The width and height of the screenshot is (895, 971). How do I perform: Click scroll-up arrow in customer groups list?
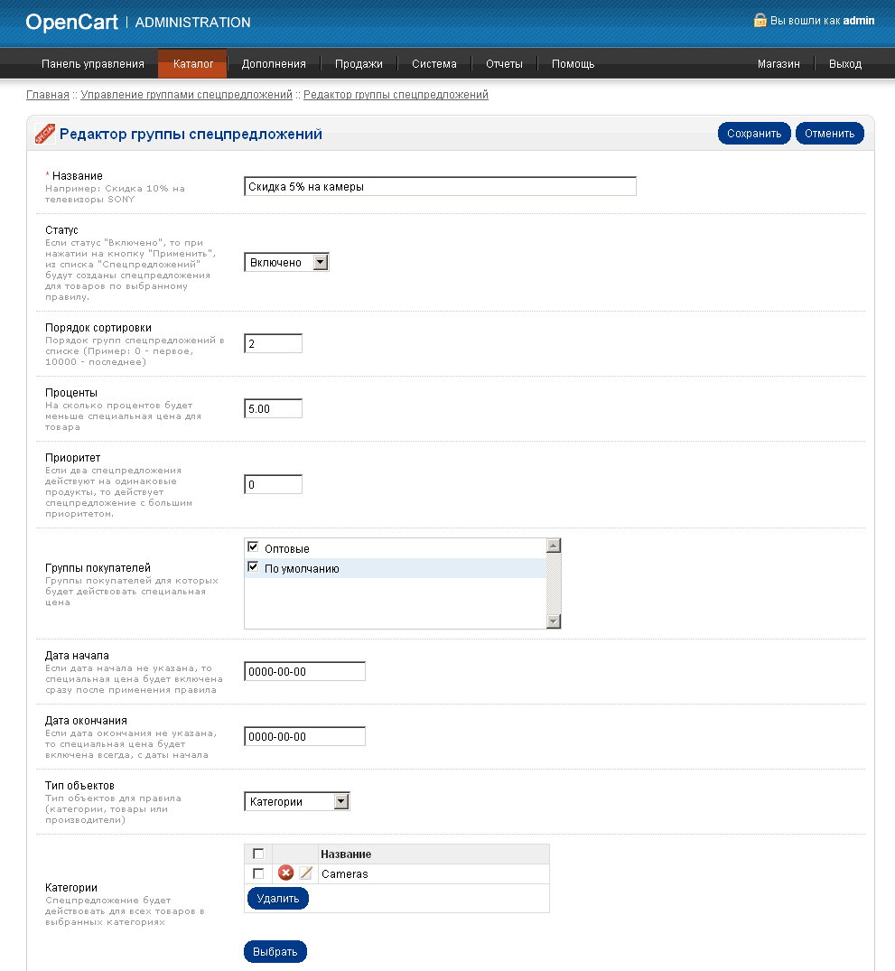[554, 546]
